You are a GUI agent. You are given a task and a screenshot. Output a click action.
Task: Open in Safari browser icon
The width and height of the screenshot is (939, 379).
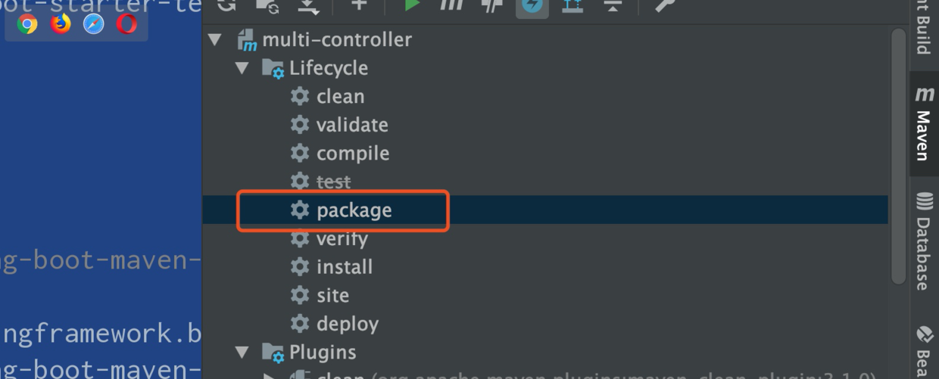(94, 24)
